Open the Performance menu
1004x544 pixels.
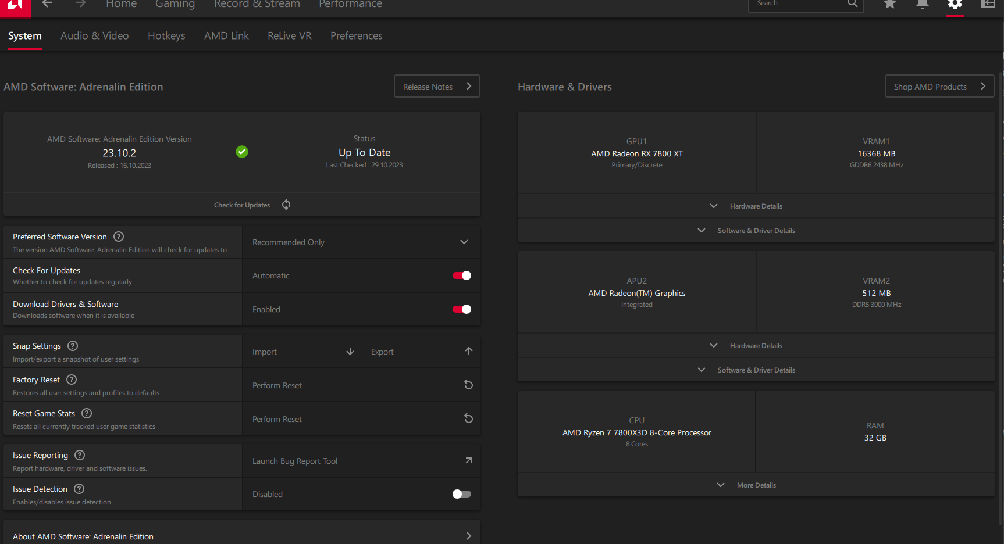[x=351, y=4]
